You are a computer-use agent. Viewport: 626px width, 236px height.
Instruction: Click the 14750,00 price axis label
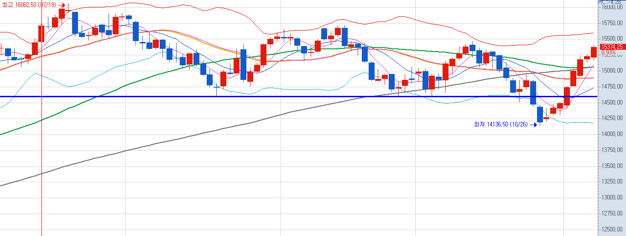coord(612,86)
